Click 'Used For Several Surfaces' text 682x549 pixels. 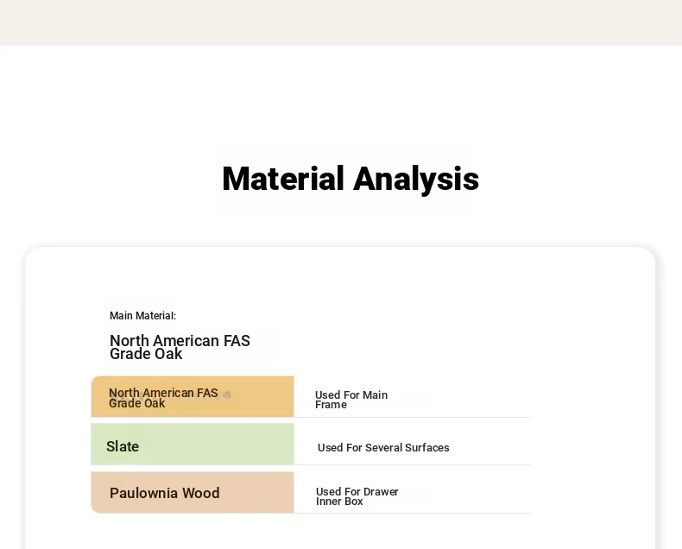click(383, 447)
